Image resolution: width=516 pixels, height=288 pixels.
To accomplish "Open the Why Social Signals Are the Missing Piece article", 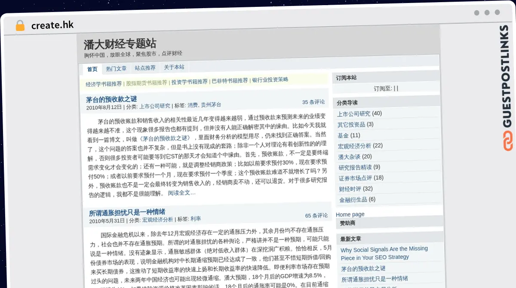I will tap(384, 253).
